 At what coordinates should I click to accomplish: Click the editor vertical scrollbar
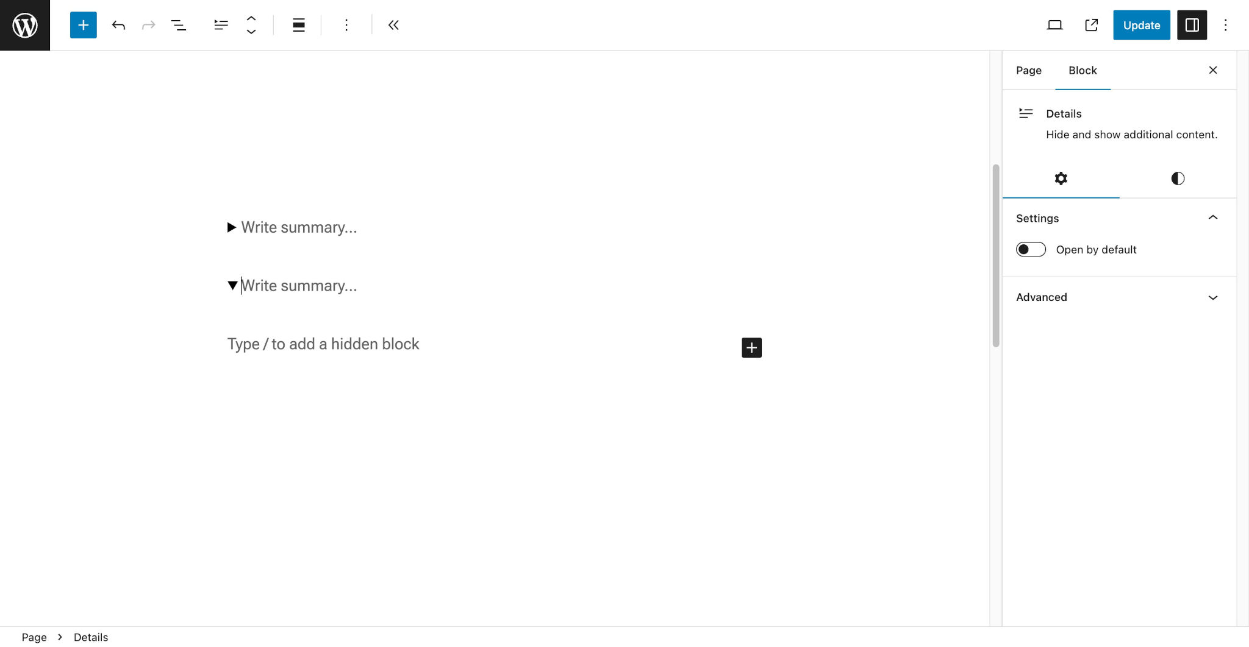click(x=995, y=256)
